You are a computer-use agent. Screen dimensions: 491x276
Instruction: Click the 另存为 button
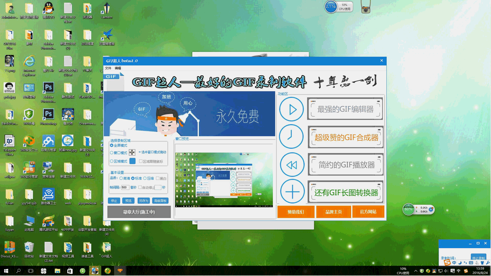pyautogui.click(x=143, y=201)
